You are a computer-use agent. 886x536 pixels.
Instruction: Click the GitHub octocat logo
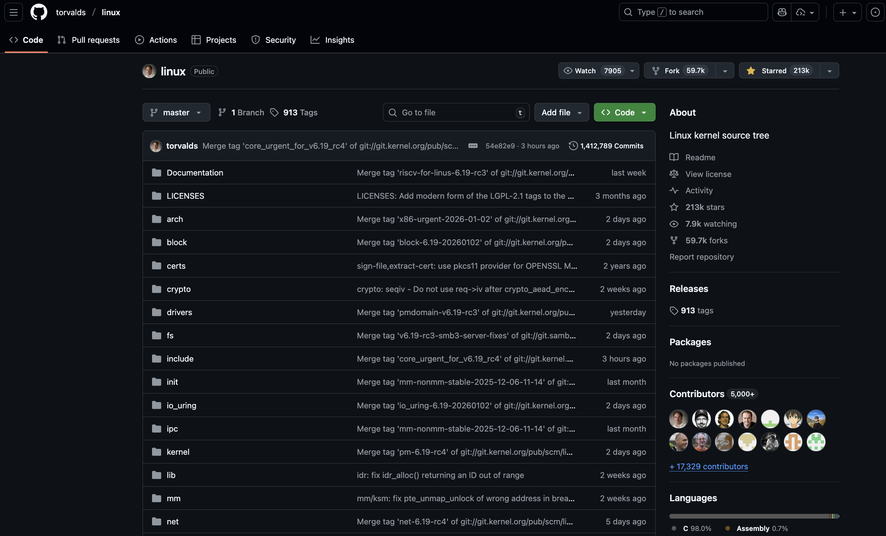click(39, 12)
